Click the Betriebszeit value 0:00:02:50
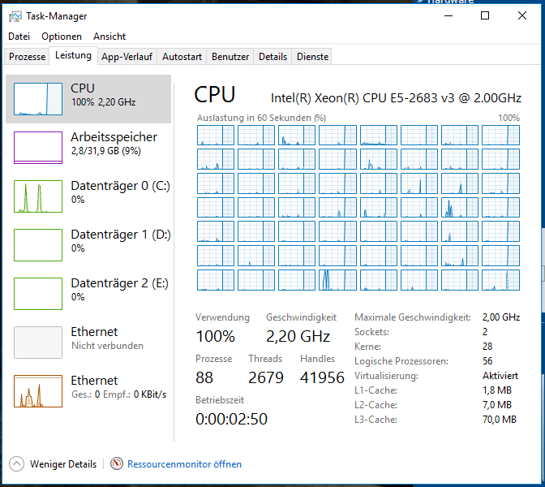This screenshot has height=487, width=545. [x=231, y=419]
